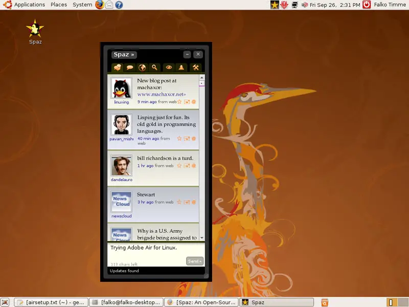The width and height of the screenshot is (409, 307).
Task: Launch Firefox from the top panel
Action: pyautogui.click(x=99, y=5)
